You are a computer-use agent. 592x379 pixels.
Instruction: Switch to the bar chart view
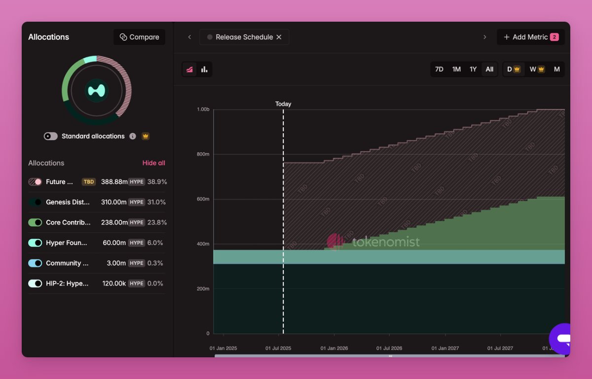point(204,69)
